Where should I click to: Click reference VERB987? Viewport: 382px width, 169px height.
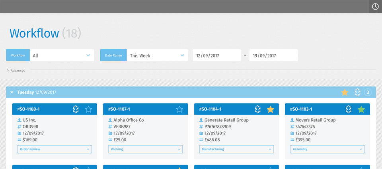click(x=122, y=127)
